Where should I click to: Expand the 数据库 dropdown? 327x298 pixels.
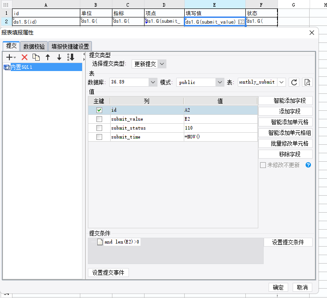click(x=153, y=82)
